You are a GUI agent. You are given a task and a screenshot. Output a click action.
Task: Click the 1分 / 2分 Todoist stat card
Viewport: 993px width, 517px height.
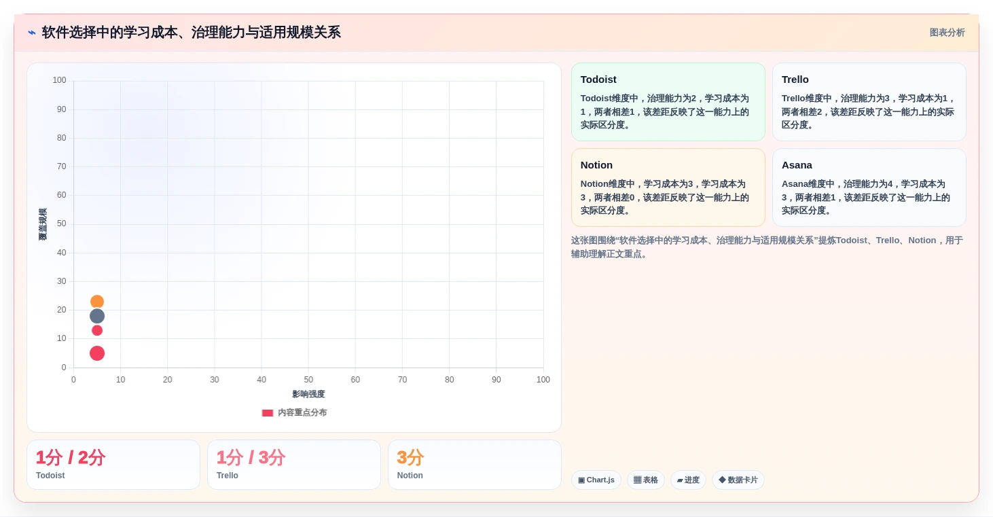click(113, 465)
